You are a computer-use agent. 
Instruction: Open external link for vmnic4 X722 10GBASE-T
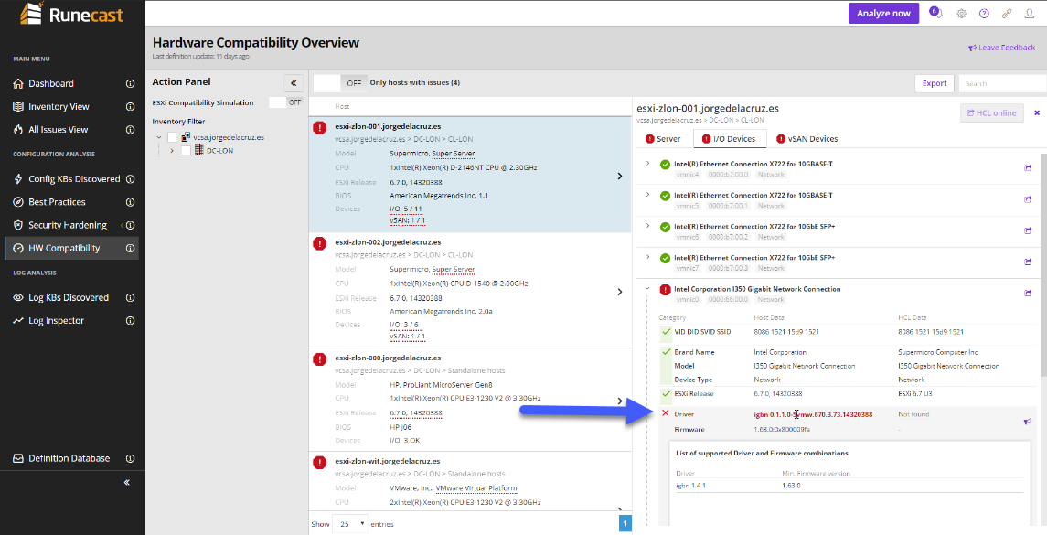pyautogui.click(x=1028, y=168)
